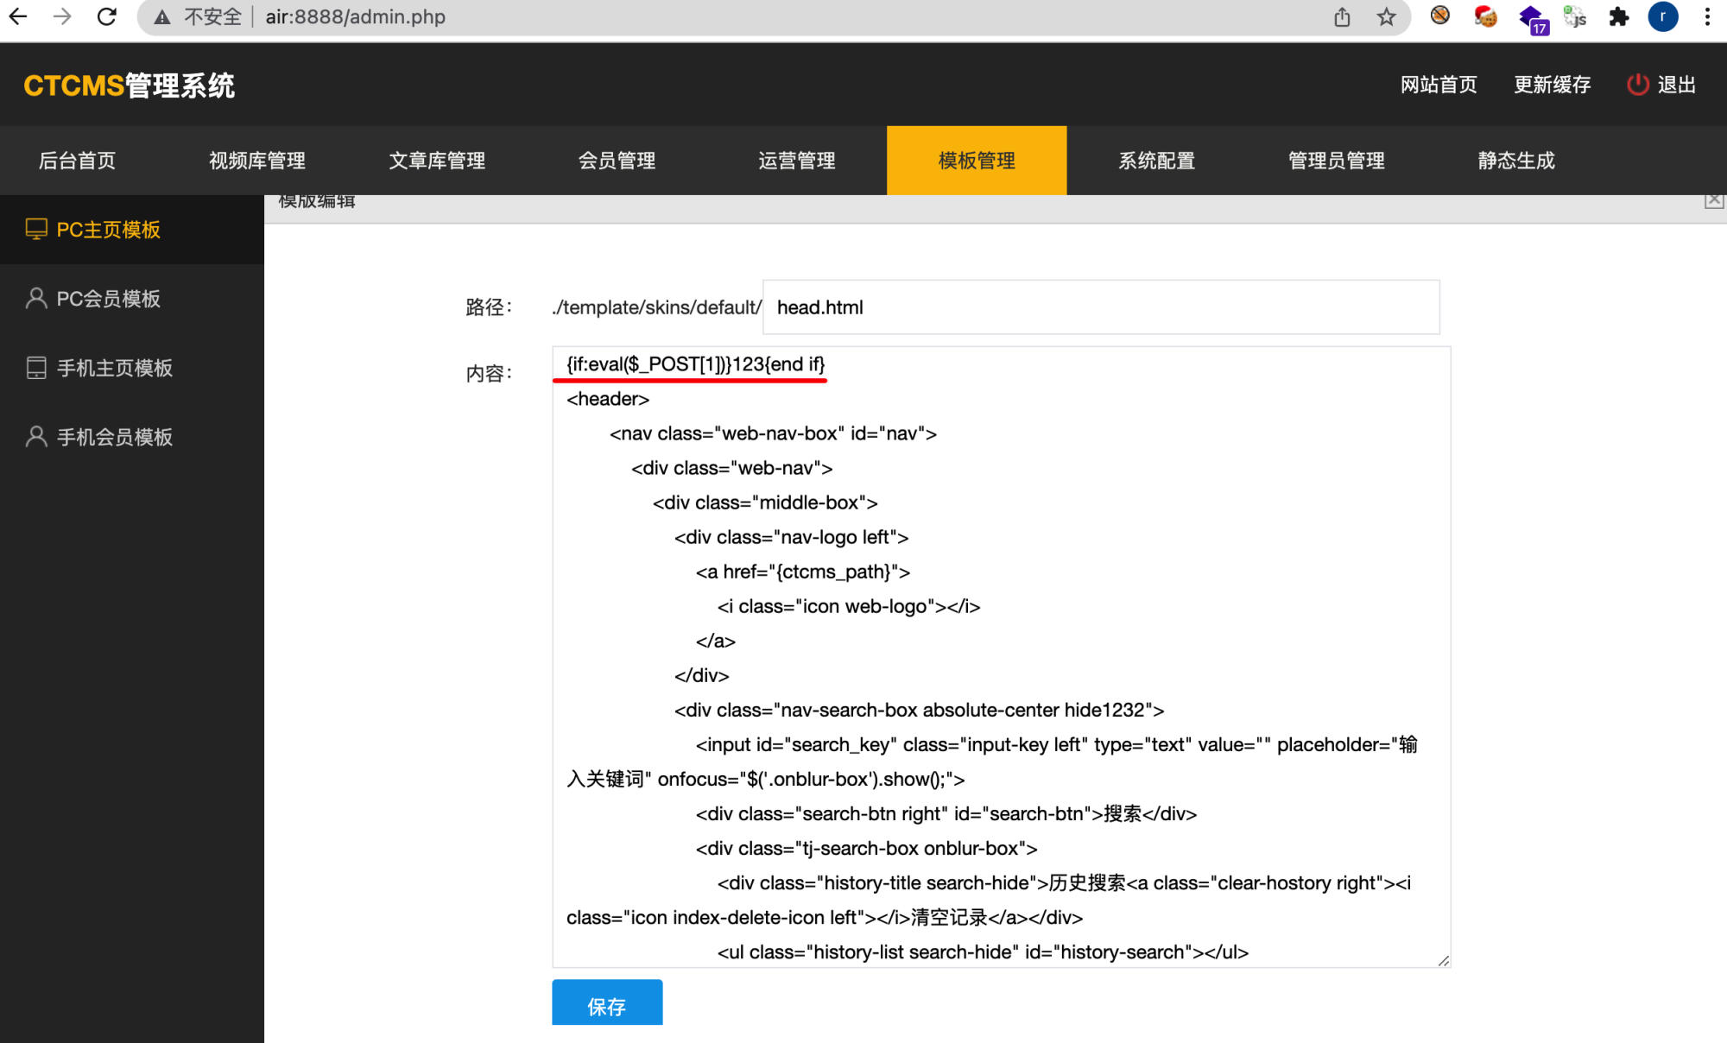The image size is (1727, 1043).
Task: Open the Chrome three-dot menu
Action: (1707, 16)
